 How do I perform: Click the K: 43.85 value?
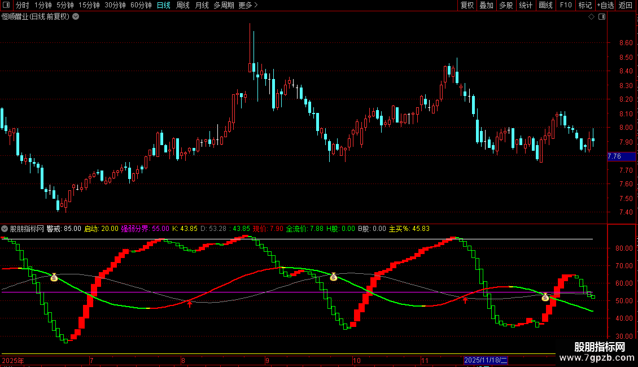(185, 229)
